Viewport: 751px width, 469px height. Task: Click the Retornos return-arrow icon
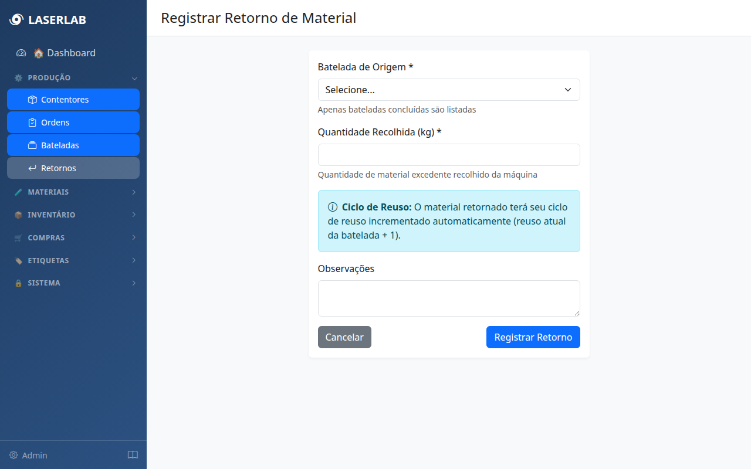tap(32, 168)
